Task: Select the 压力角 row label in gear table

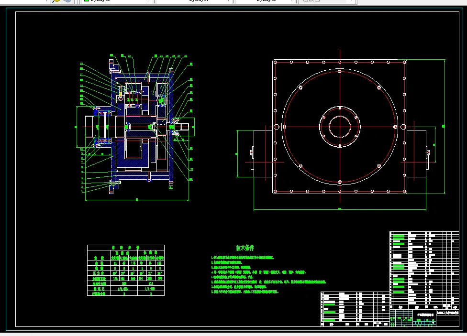Action: click(x=99, y=273)
